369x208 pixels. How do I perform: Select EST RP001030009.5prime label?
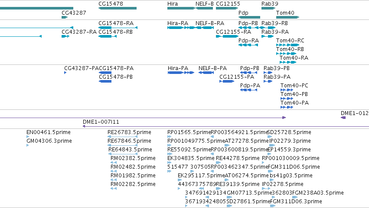(291, 158)
